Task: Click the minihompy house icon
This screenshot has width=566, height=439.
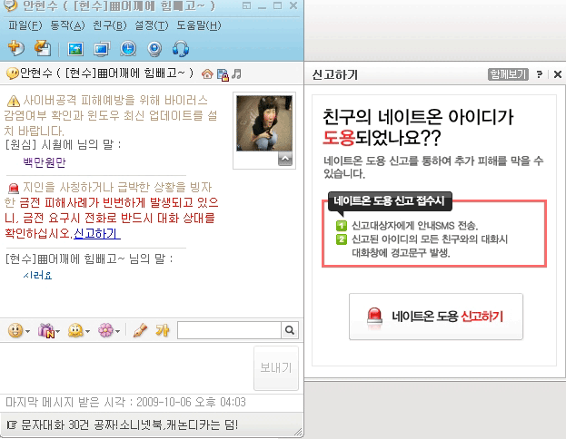Action: (207, 73)
